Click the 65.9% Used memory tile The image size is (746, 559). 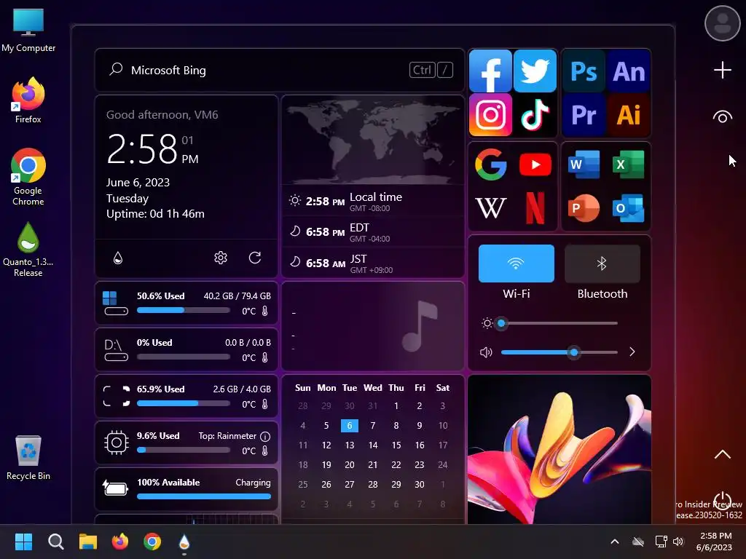tap(186, 396)
